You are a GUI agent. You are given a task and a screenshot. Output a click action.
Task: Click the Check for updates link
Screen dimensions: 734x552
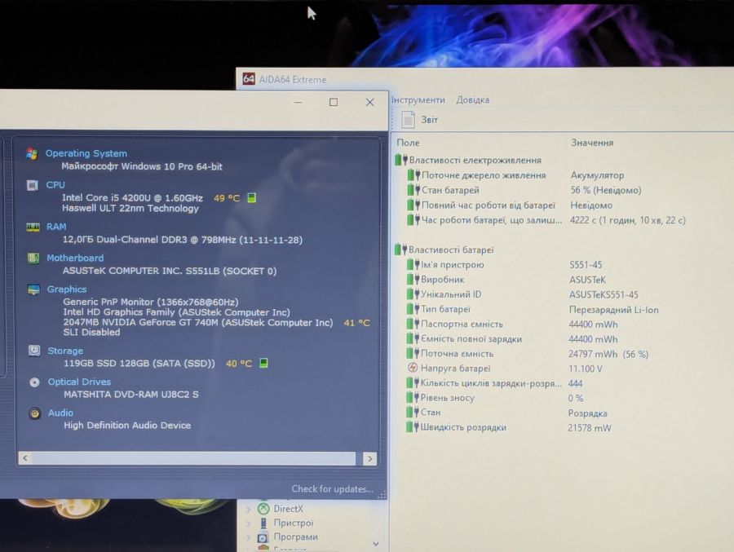[333, 488]
